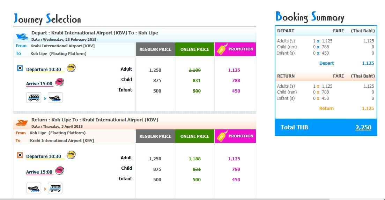Viewport: 385px width, 200px height.
Task: Select the return 10:30 radio button
Action: 20,155
